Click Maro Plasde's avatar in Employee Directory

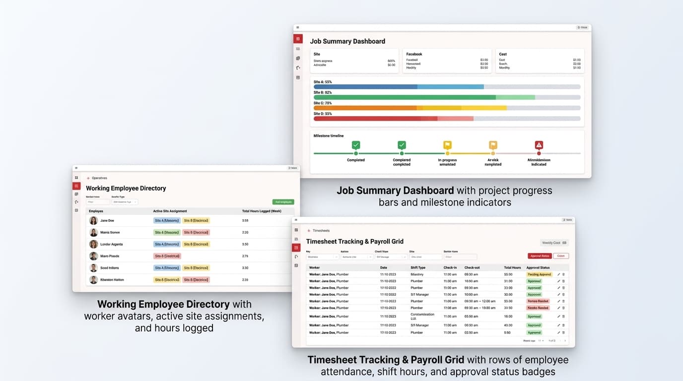tap(93, 256)
